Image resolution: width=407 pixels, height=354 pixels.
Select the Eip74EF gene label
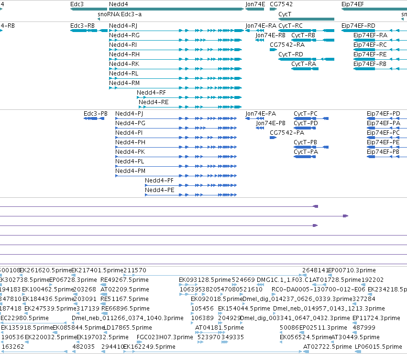click(x=352, y=4)
